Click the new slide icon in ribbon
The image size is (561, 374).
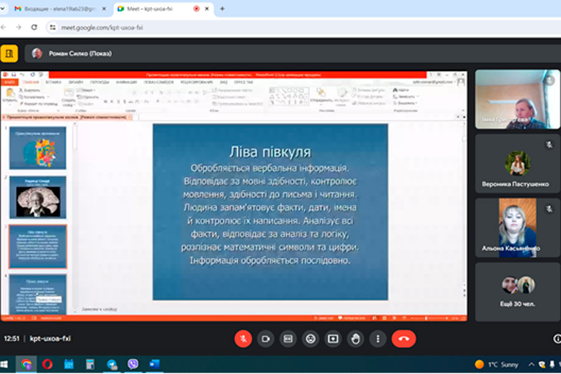69,93
